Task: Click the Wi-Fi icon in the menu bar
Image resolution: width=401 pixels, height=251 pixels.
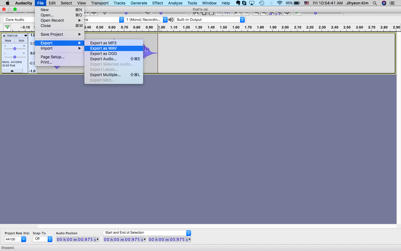Action: pyautogui.click(x=280, y=3)
